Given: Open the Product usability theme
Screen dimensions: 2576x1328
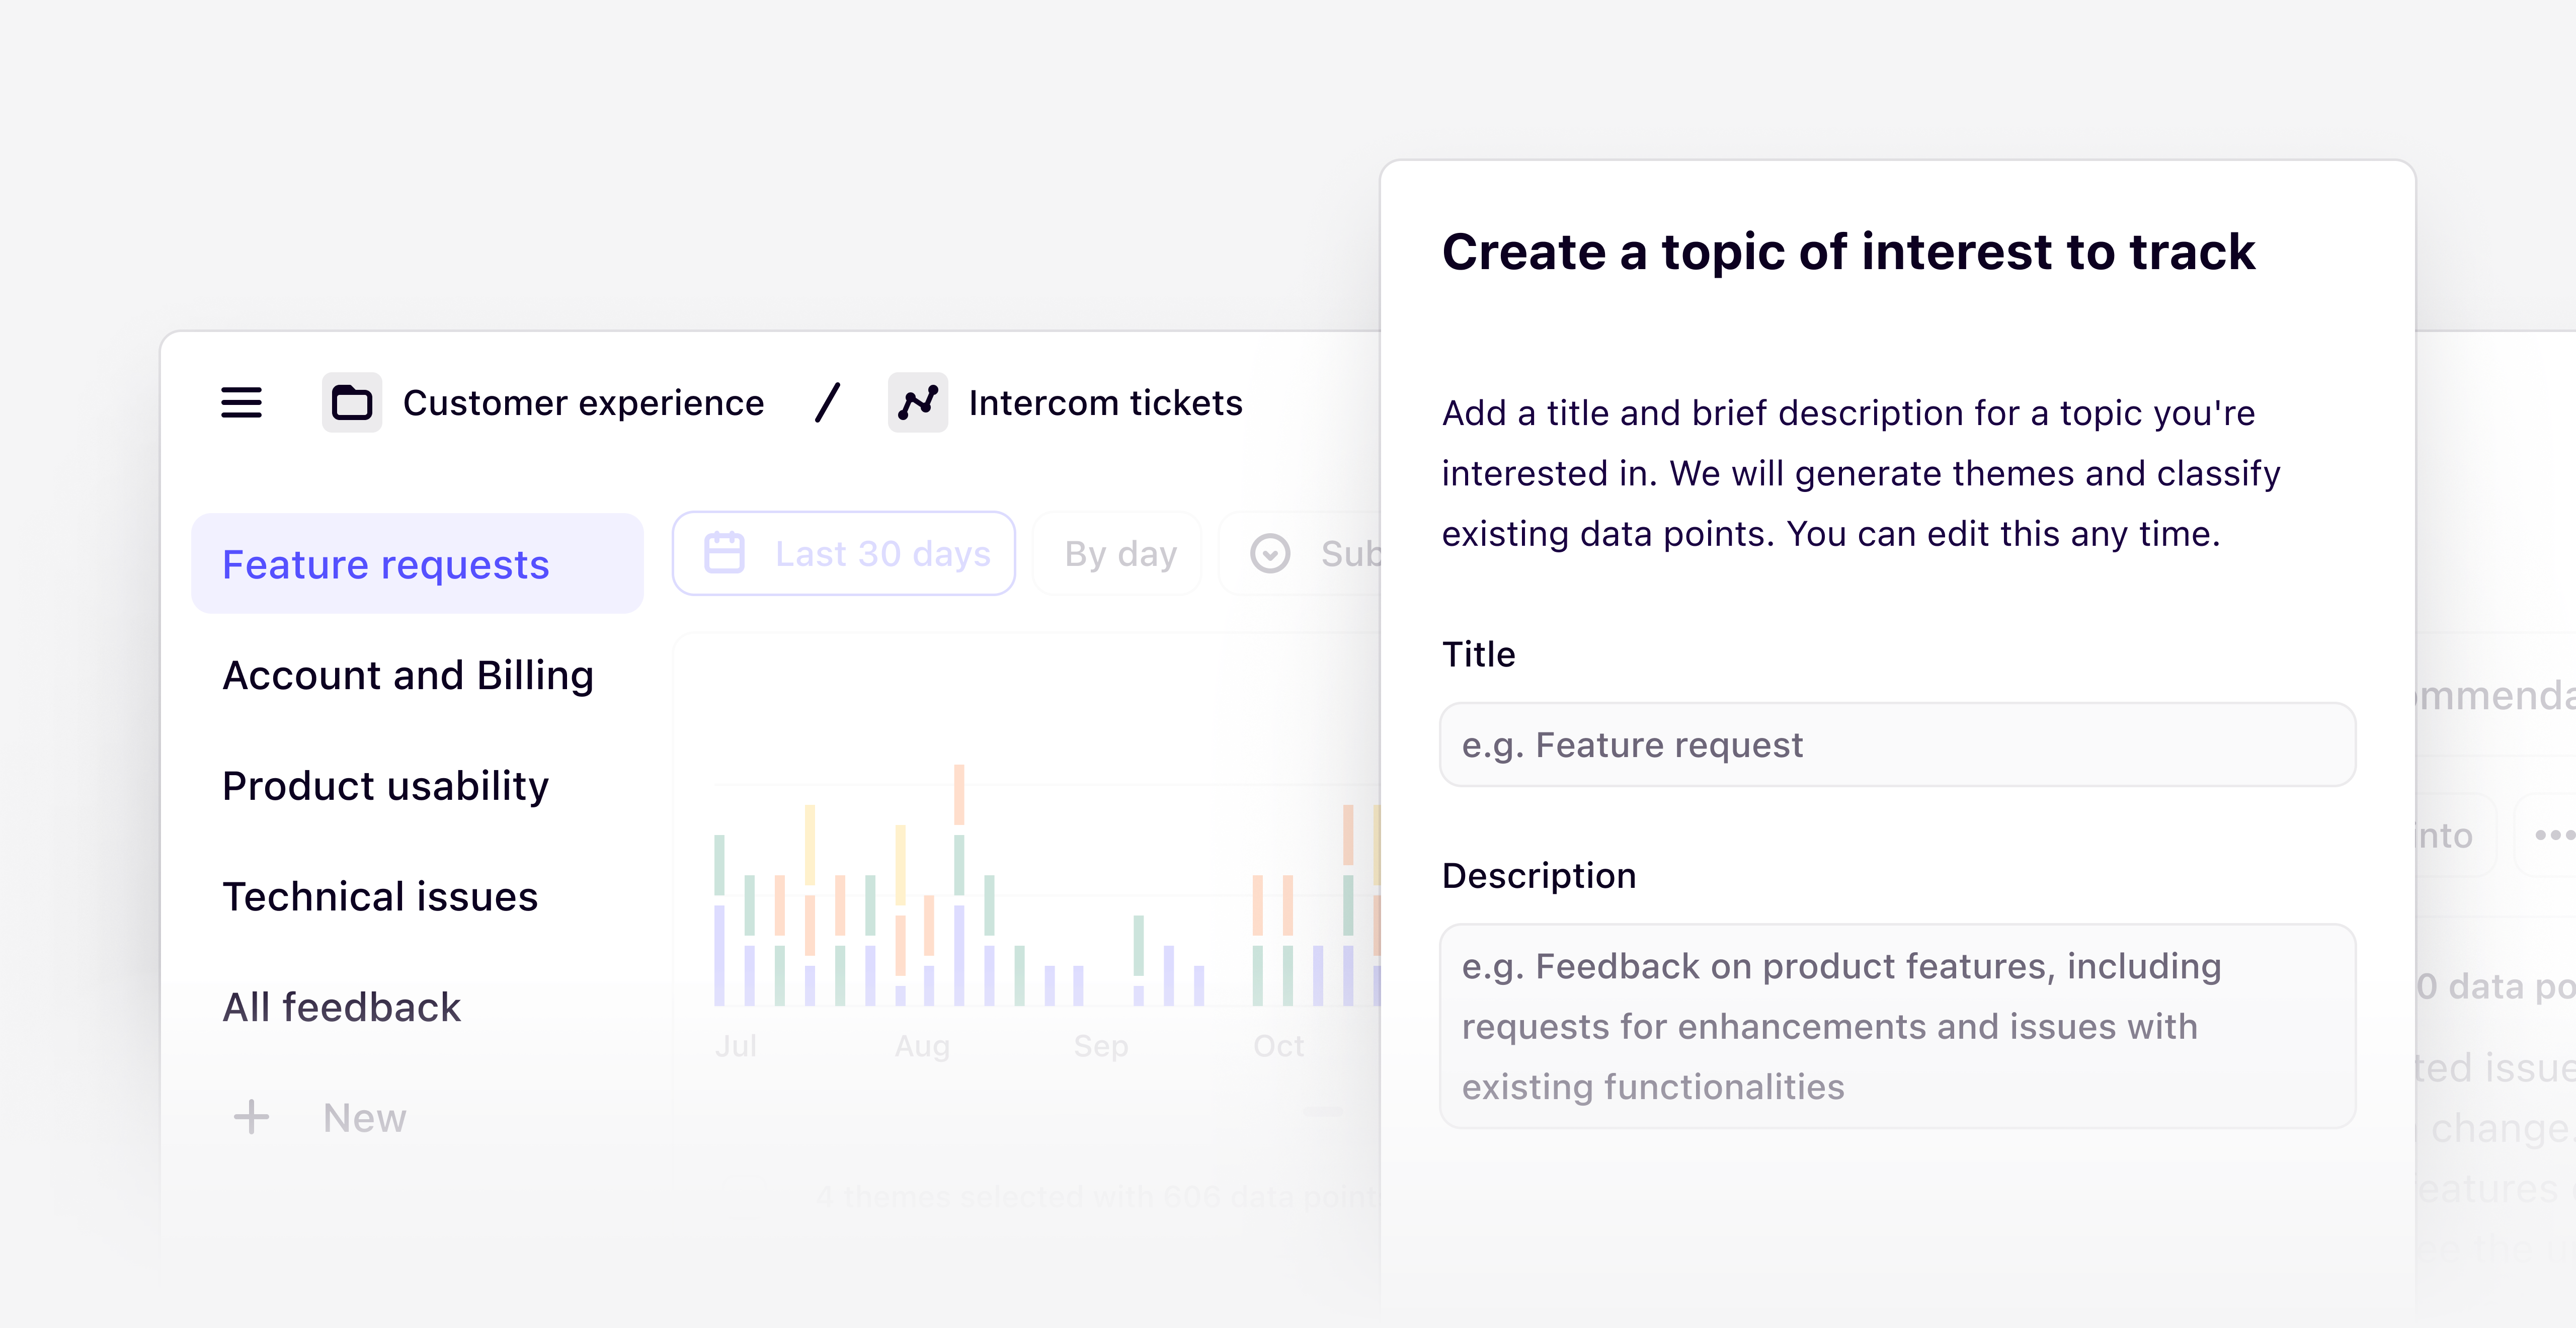Looking at the screenshot, I should point(386,786).
